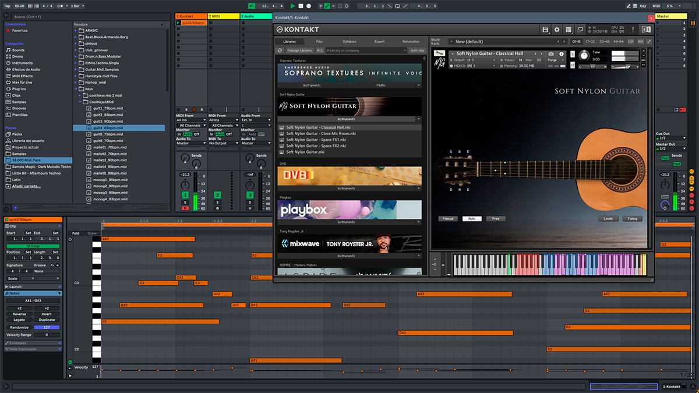Click Manage Libraries button
The height and width of the screenshot is (393, 699).
301,51
